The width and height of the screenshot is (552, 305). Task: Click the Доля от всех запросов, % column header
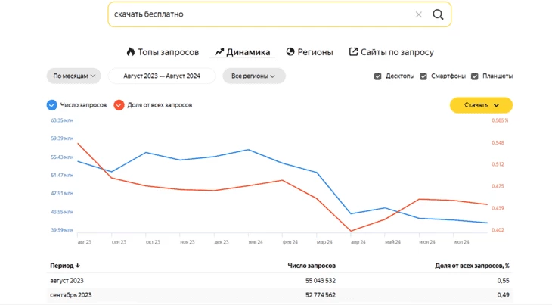point(472,266)
